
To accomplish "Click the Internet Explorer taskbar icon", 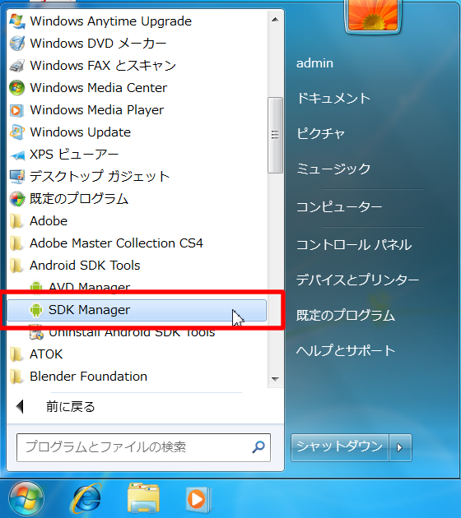I will pyautogui.click(x=86, y=498).
